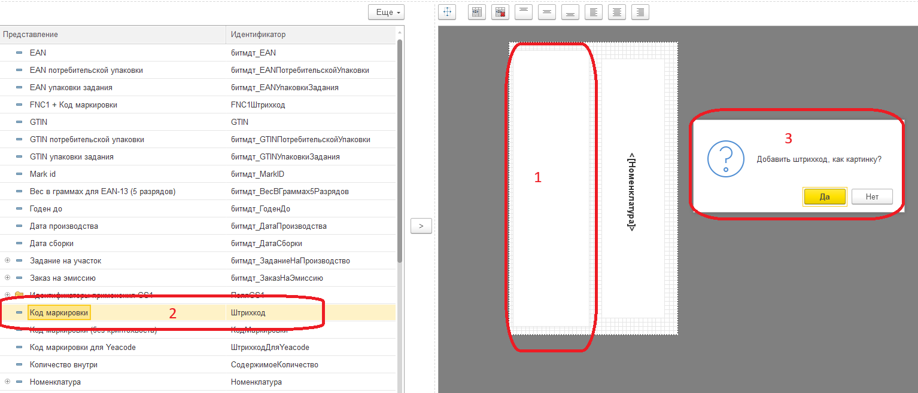This screenshot has width=918, height=393.
Task: Click Да in the barcode dialog
Action: tap(825, 196)
